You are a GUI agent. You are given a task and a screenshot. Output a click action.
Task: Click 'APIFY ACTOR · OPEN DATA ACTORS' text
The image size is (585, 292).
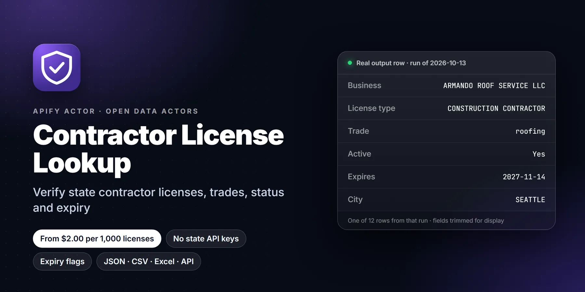pos(116,111)
